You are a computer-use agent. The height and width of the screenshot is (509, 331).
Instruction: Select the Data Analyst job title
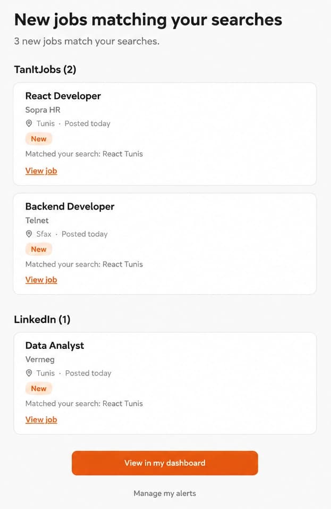pos(55,345)
